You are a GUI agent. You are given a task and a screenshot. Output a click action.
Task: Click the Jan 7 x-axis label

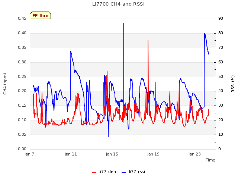pyautogui.click(x=29, y=154)
